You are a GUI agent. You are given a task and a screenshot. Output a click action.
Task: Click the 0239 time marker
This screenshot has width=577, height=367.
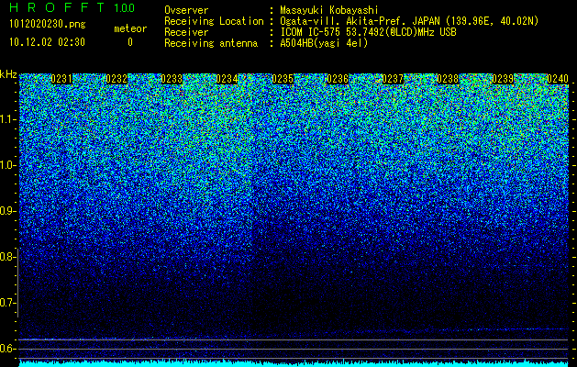[503, 79]
